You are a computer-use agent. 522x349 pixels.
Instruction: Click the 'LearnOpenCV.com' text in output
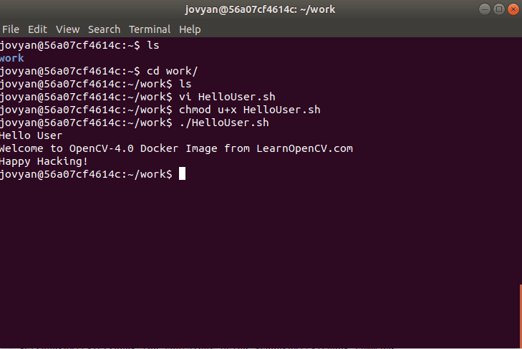[304, 148]
